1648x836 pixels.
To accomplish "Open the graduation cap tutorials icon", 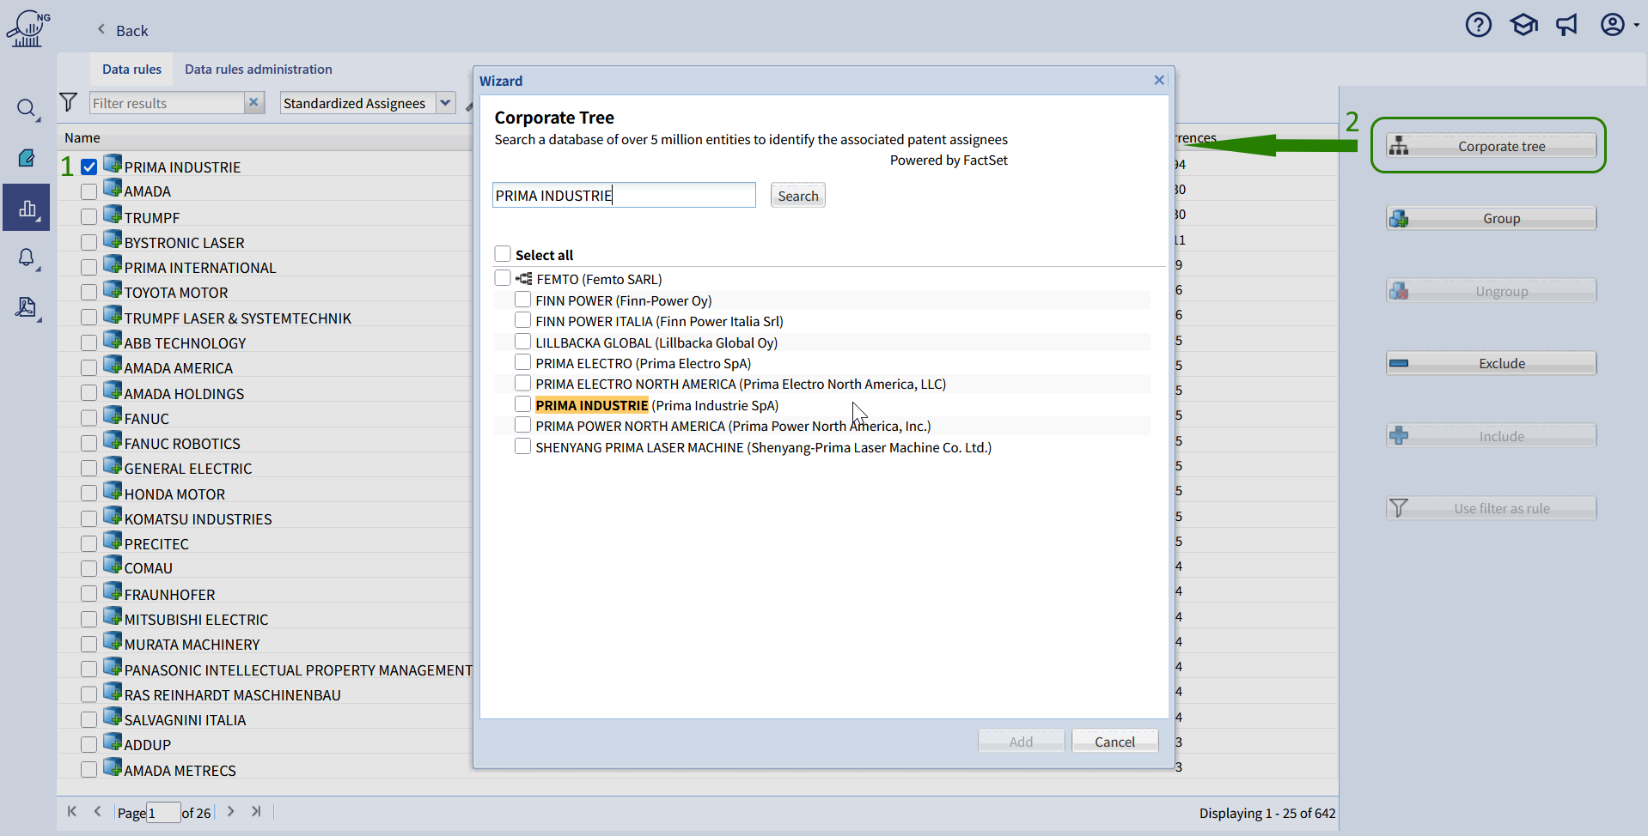I will [1524, 25].
